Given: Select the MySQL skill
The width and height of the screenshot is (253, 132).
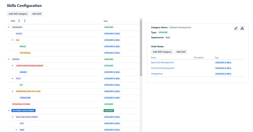Looking at the screenshot, I should click(23, 46).
